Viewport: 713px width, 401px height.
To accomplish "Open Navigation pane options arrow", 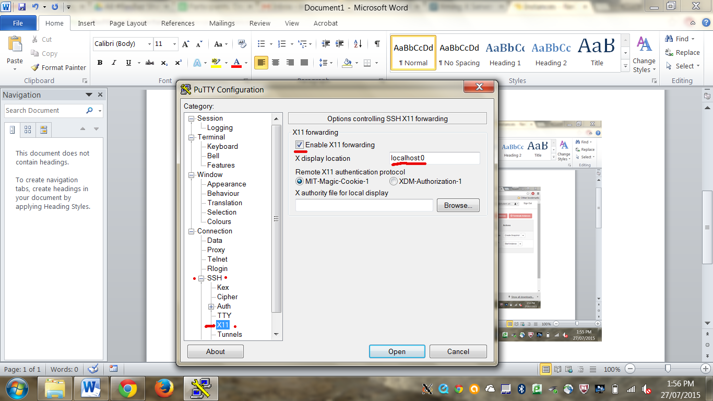I will [x=89, y=95].
